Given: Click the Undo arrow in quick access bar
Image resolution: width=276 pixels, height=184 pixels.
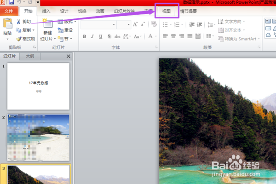Looking at the screenshot, I should tap(19, 2).
